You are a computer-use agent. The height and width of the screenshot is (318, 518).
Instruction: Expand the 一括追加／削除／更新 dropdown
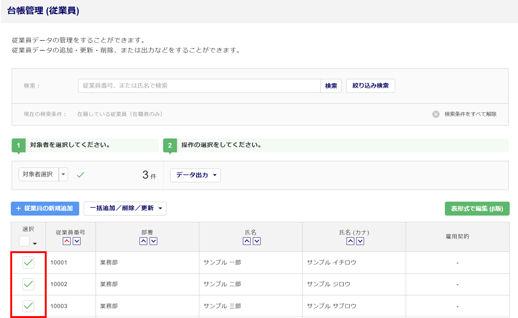pyautogui.click(x=125, y=209)
